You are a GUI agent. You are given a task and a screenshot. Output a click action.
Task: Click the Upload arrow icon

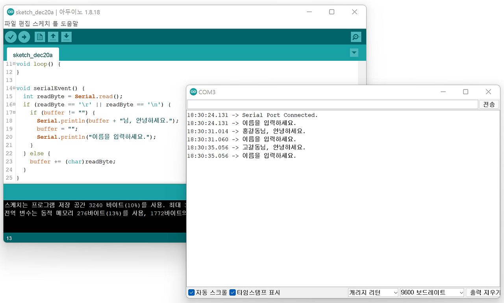(24, 37)
